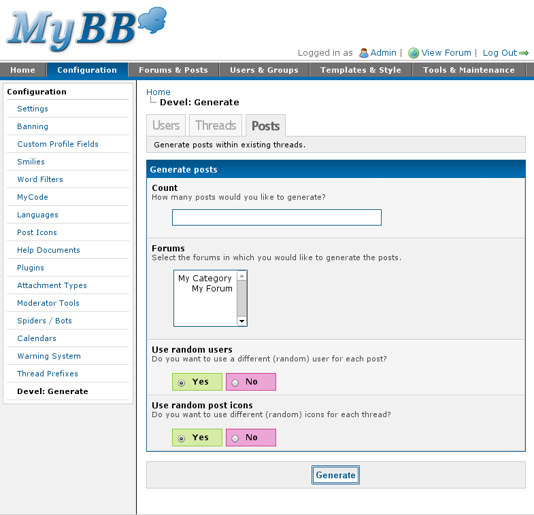Click the MyBB logo
Viewport: 534px width, 515px height.
[x=86, y=29]
